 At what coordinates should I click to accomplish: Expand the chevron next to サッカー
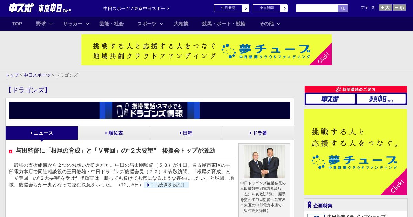pyautogui.click(x=87, y=24)
